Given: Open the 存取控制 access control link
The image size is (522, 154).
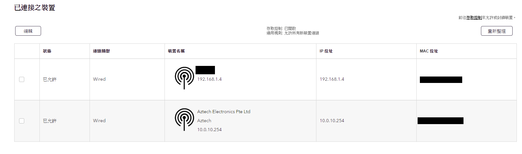Looking at the screenshot, I should tap(474, 18).
